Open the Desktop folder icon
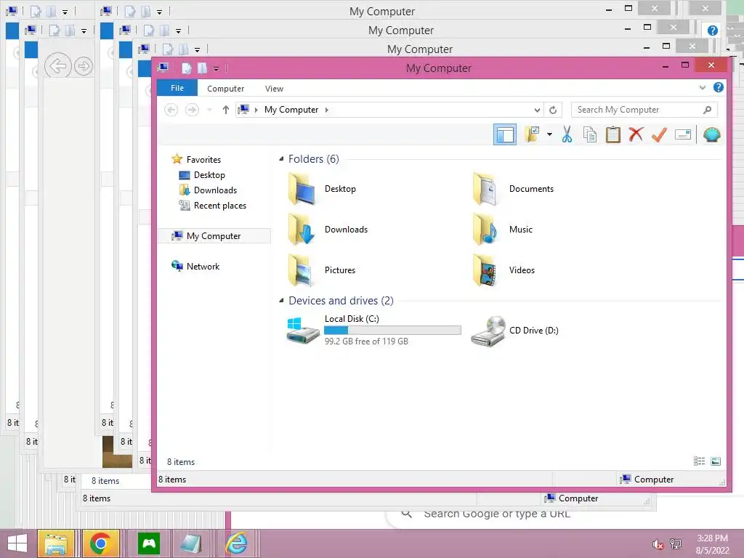 (x=302, y=189)
